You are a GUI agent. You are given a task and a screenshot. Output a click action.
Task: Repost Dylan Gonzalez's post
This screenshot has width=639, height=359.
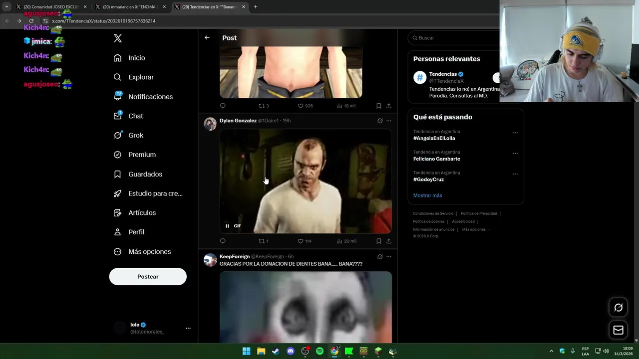(x=263, y=241)
